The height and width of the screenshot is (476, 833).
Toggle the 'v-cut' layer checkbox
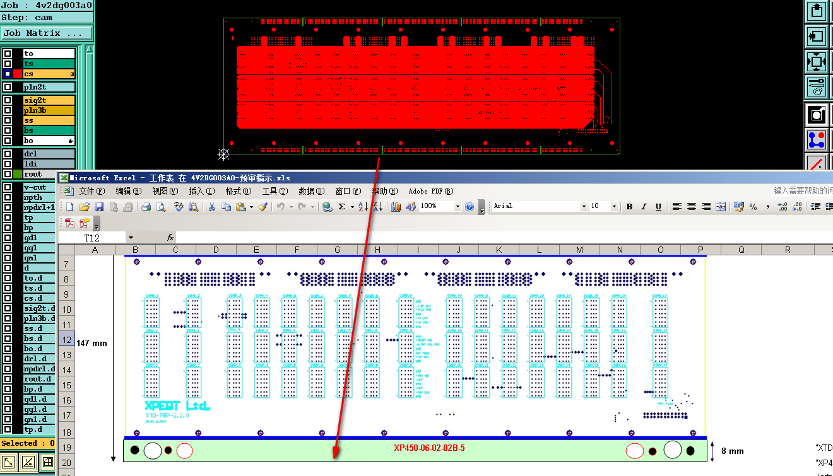(x=8, y=187)
